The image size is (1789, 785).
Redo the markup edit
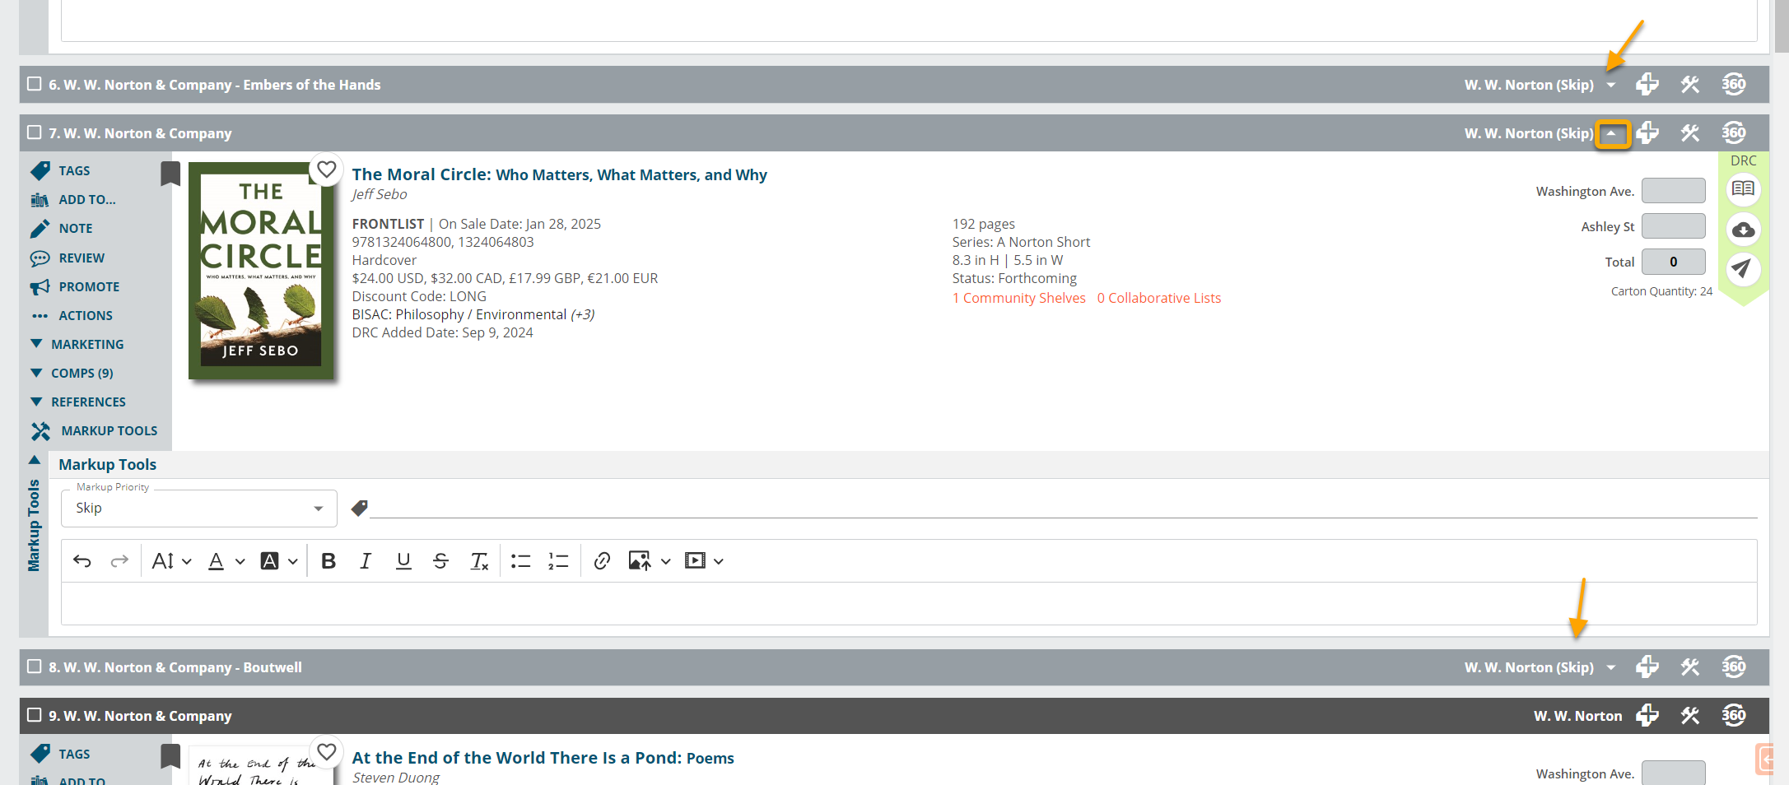pos(119,561)
